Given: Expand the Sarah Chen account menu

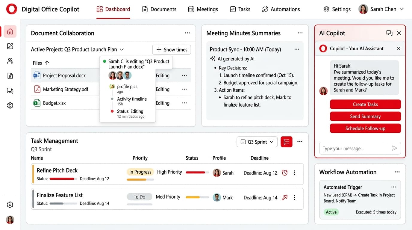Looking at the screenshot, I should coord(381,9).
